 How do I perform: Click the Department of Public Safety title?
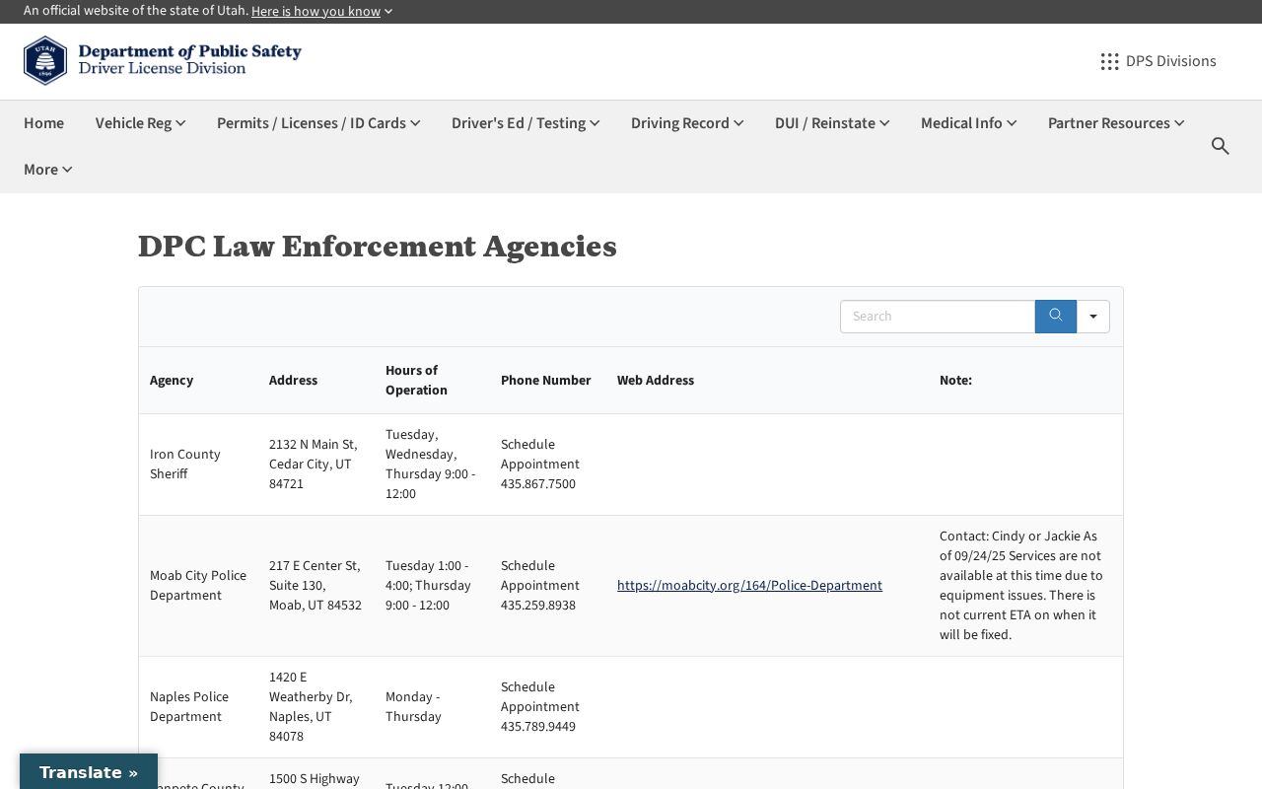[x=189, y=51]
